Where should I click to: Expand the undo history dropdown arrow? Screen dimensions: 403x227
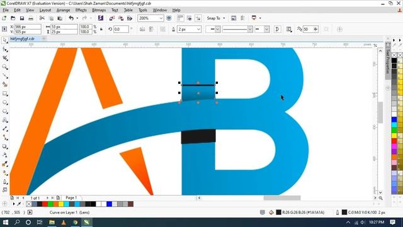tap(77, 18)
